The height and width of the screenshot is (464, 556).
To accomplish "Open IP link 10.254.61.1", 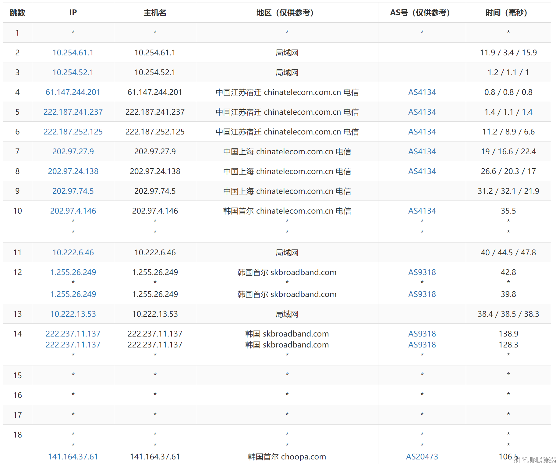I will point(73,53).
